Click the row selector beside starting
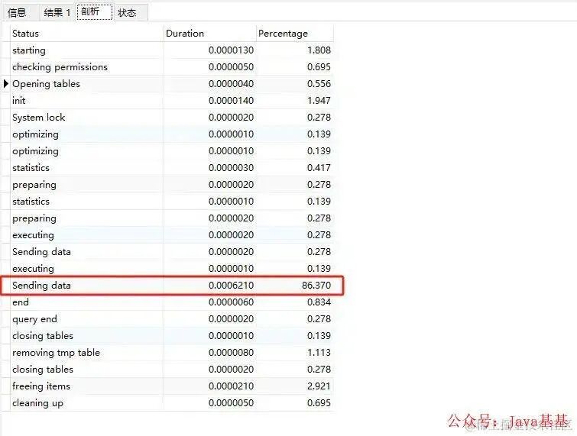577x436 pixels. pos(5,50)
